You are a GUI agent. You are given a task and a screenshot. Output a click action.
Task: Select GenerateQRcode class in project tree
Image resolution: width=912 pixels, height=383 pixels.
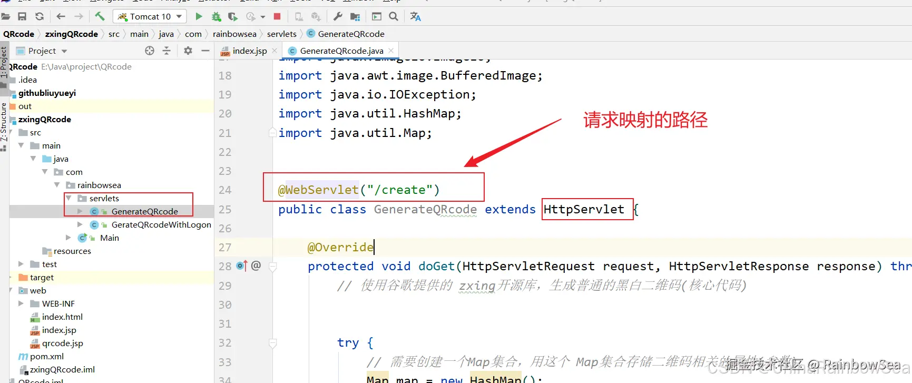[x=144, y=211]
